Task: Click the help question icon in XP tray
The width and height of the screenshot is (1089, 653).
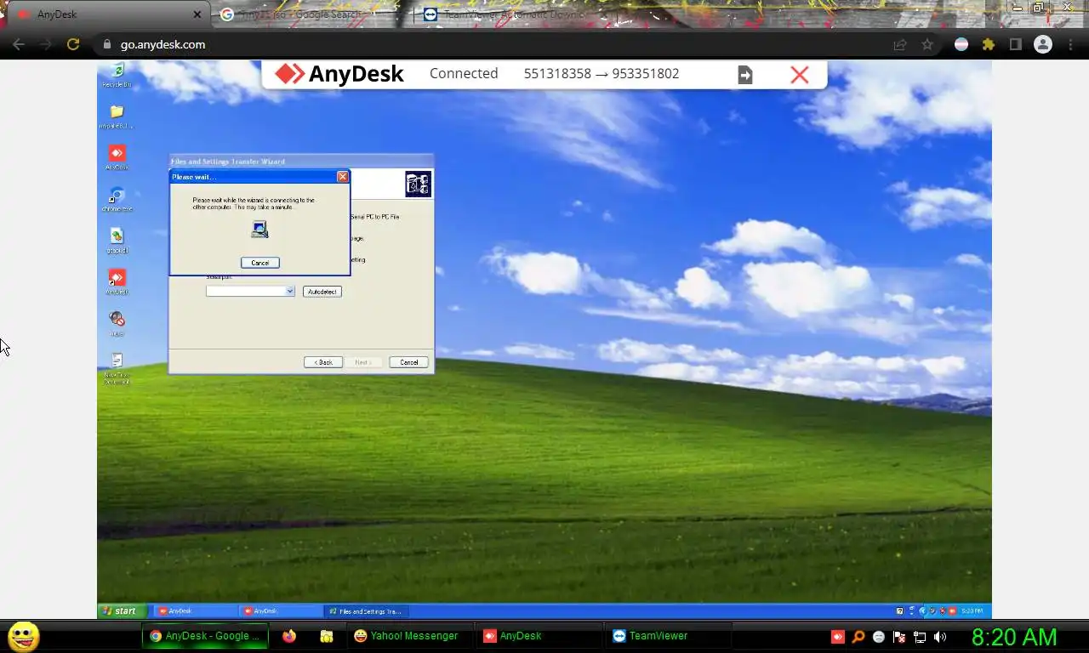Action: [x=900, y=610]
